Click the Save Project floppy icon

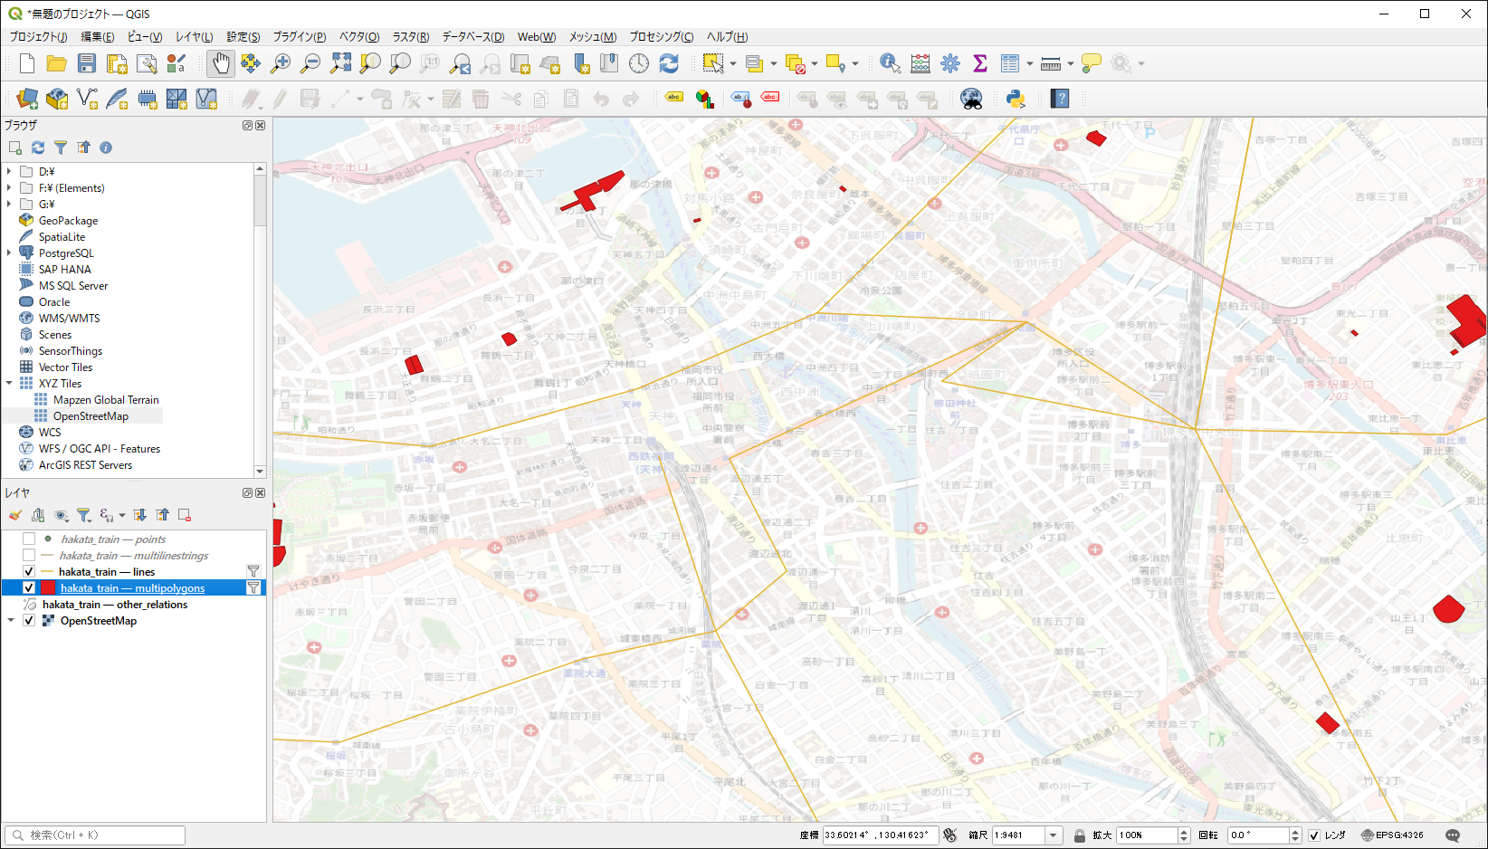[x=87, y=63]
